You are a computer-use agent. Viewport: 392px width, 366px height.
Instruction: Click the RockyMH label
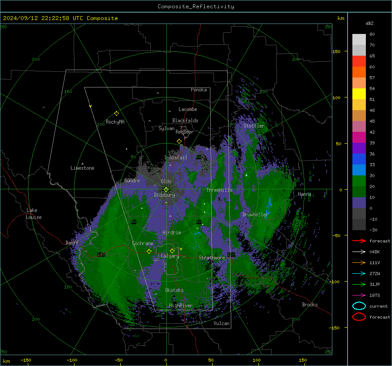(115, 122)
